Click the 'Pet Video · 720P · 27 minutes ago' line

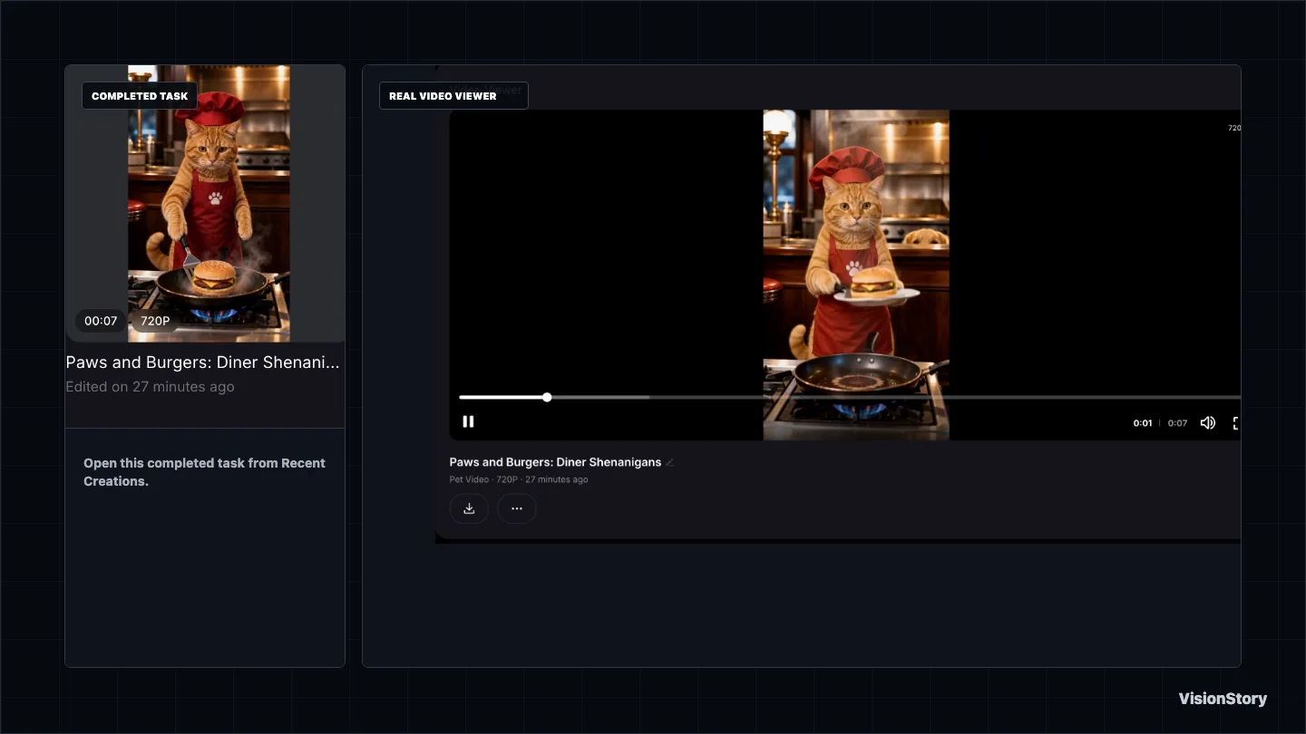point(519,479)
